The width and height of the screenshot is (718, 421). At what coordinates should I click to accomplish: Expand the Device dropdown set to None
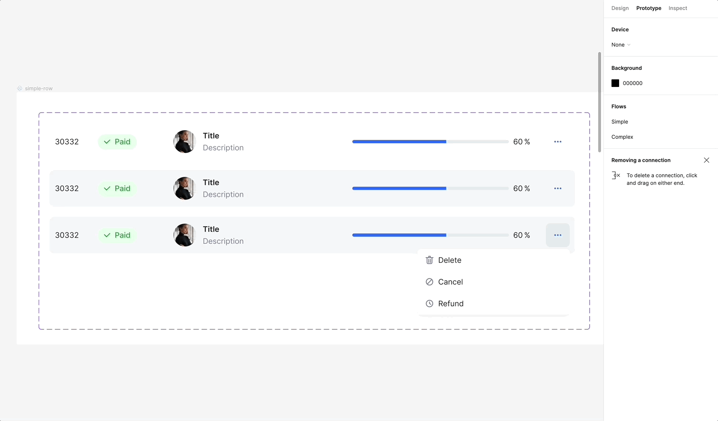click(621, 45)
